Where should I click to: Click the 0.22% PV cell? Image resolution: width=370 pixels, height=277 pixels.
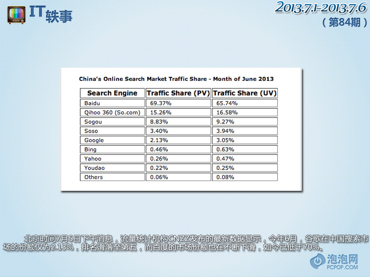click(178, 168)
